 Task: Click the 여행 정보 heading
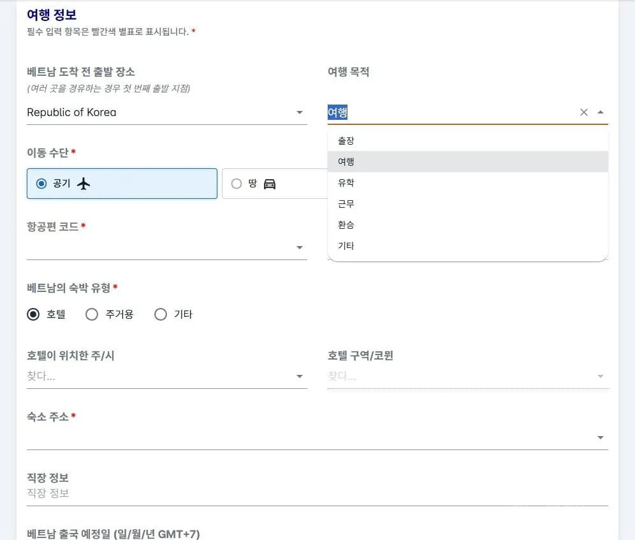[52, 15]
